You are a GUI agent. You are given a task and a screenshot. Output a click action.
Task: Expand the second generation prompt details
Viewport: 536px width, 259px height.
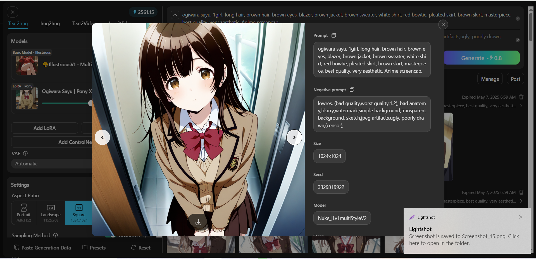pyautogui.click(x=521, y=201)
